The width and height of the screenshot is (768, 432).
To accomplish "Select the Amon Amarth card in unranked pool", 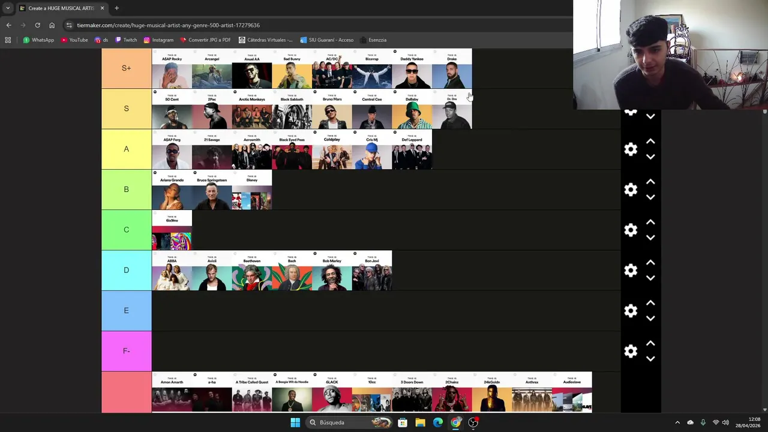I will 172,392.
